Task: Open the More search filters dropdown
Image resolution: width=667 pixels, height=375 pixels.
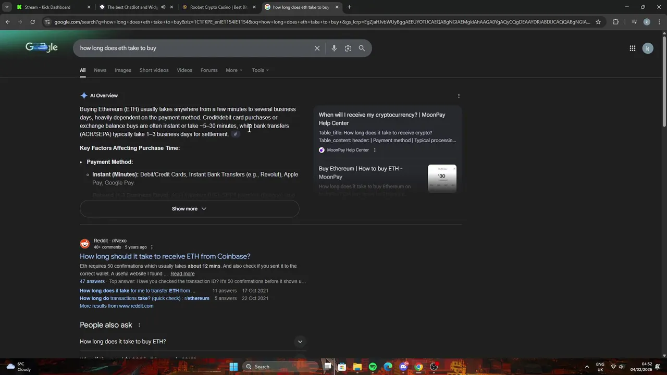Action: 234,70
